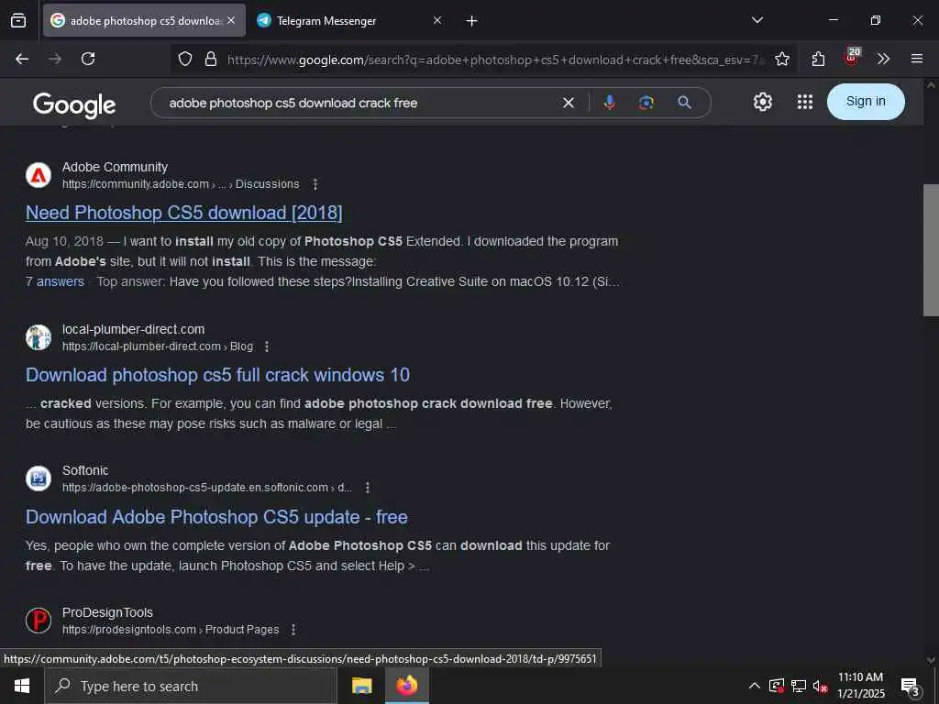The height and width of the screenshot is (704, 939).
Task: Open Firefox View in the tab strip
Action: pyautogui.click(x=18, y=21)
